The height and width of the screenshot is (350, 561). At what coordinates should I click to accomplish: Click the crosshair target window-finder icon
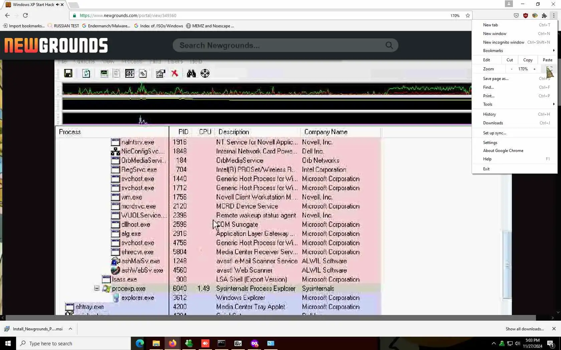point(205,73)
